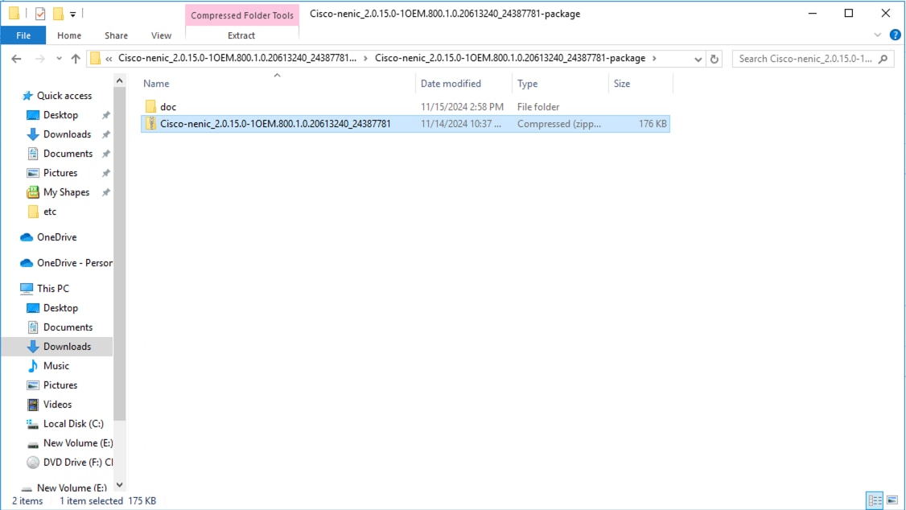Open the recent locations dropdown
906x510 pixels.
[59, 59]
